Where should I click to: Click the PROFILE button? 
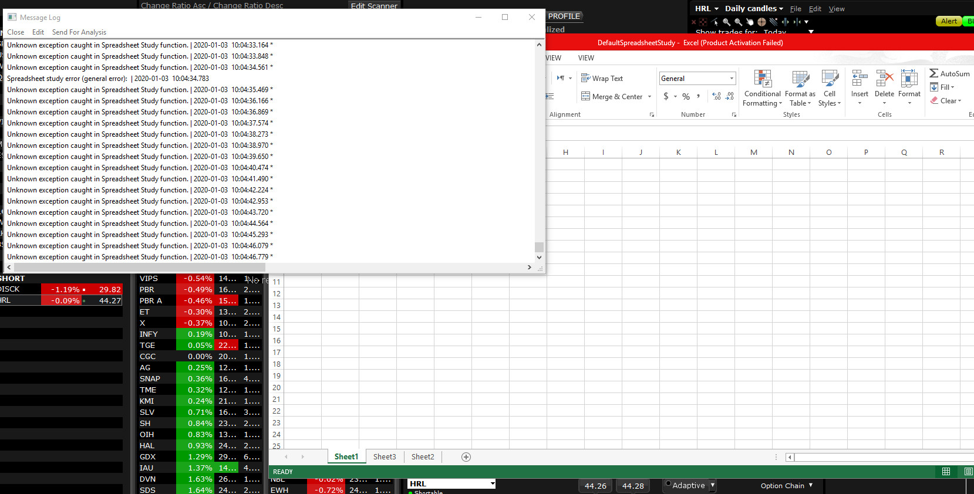[564, 16]
